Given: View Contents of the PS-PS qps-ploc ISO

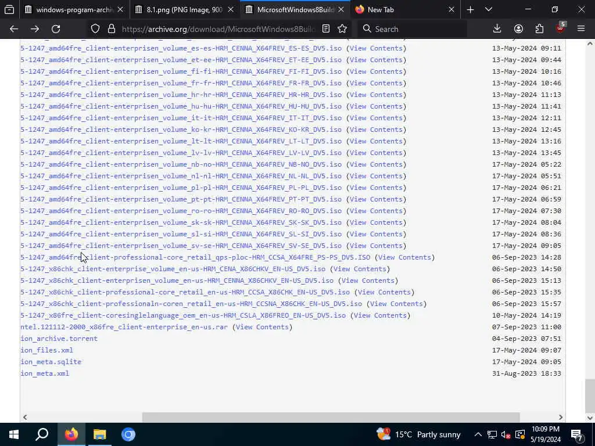Looking at the screenshot, I should pos(404,257).
